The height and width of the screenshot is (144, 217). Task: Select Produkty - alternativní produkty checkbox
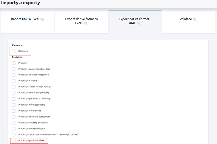(14, 87)
